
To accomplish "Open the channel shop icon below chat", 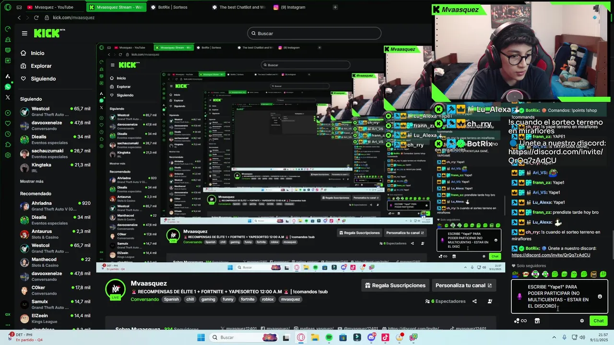I will [x=537, y=321].
